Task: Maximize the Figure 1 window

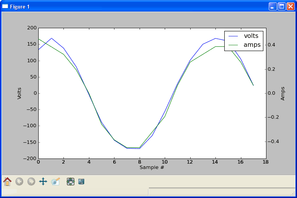Action: click(282, 7)
